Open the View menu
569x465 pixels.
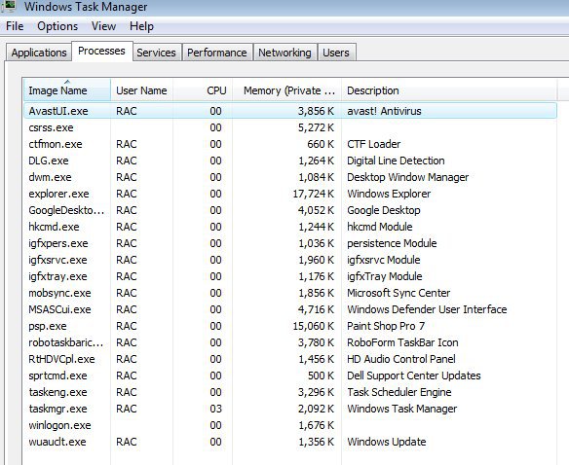pyautogui.click(x=104, y=26)
